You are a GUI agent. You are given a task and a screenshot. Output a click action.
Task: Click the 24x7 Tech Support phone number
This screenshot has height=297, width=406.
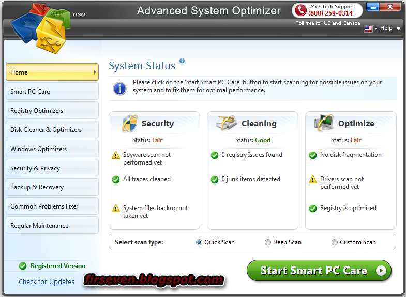(330, 13)
